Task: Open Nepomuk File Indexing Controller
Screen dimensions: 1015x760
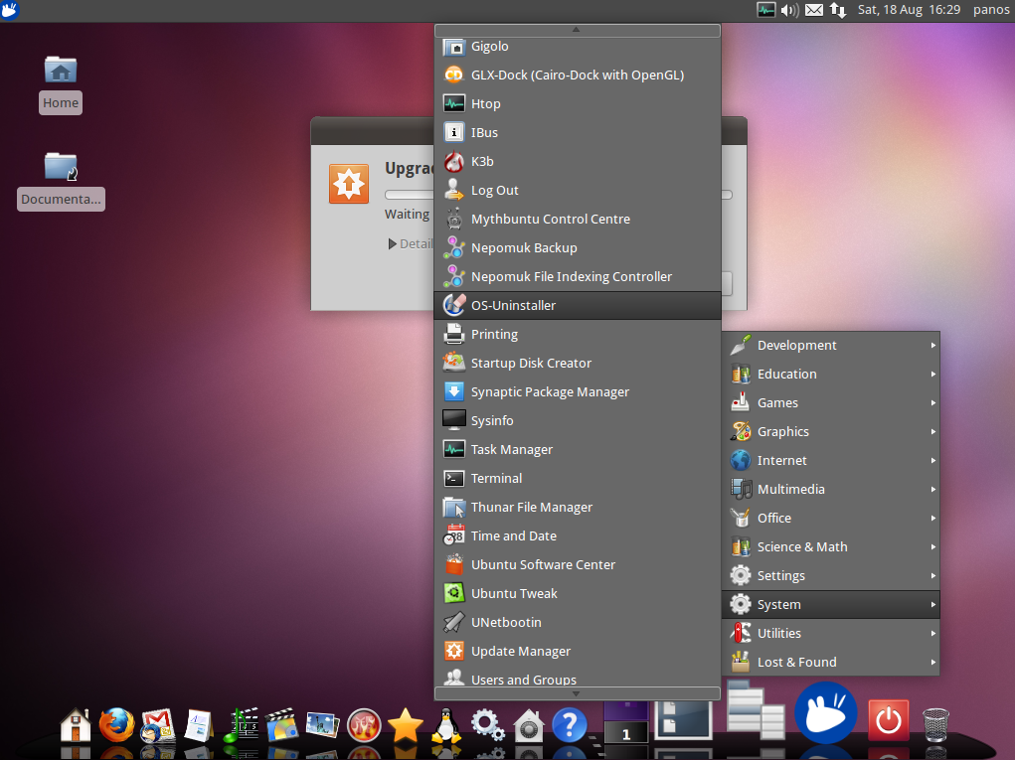Action: 578,276
